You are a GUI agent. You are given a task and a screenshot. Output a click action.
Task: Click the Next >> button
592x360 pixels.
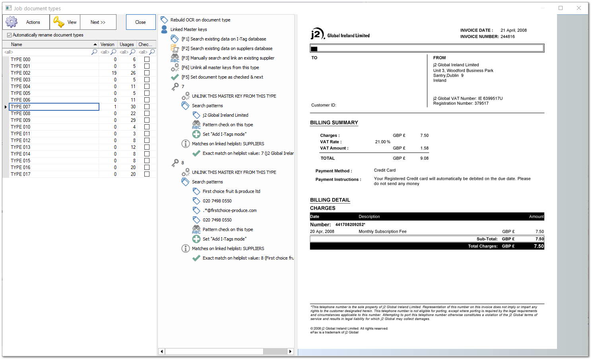pos(98,22)
